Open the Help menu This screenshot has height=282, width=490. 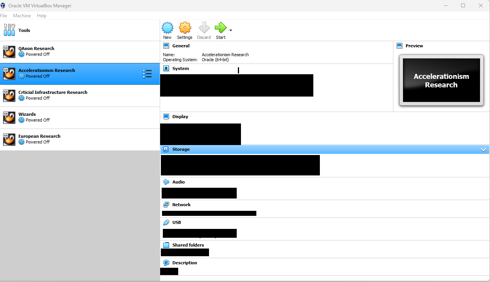point(42,16)
